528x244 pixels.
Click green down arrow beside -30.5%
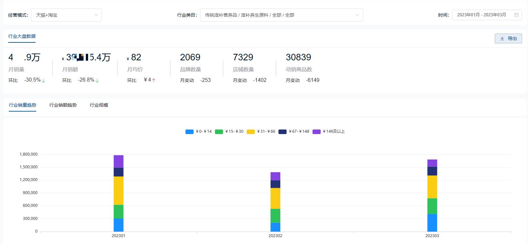[44, 81]
